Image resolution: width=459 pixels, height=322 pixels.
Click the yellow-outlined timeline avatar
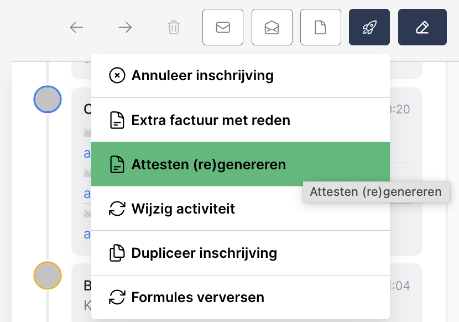[x=48, y=275]
